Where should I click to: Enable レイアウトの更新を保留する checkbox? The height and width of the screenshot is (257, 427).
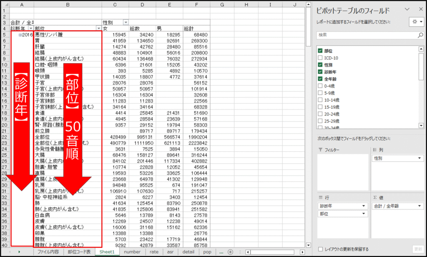tap(320, 249)
